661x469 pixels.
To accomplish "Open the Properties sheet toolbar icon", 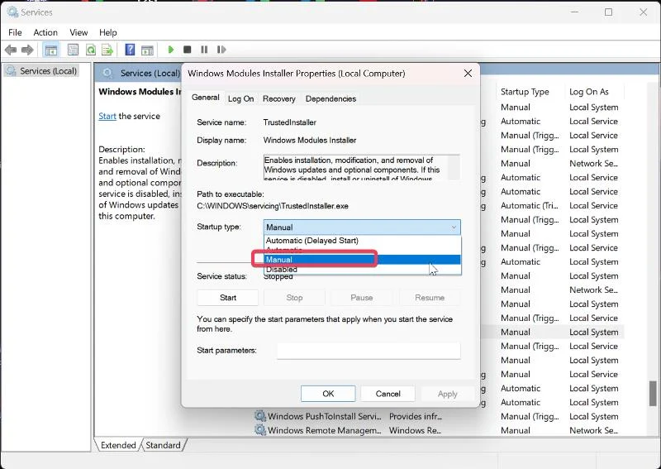I will coord(73,50).
